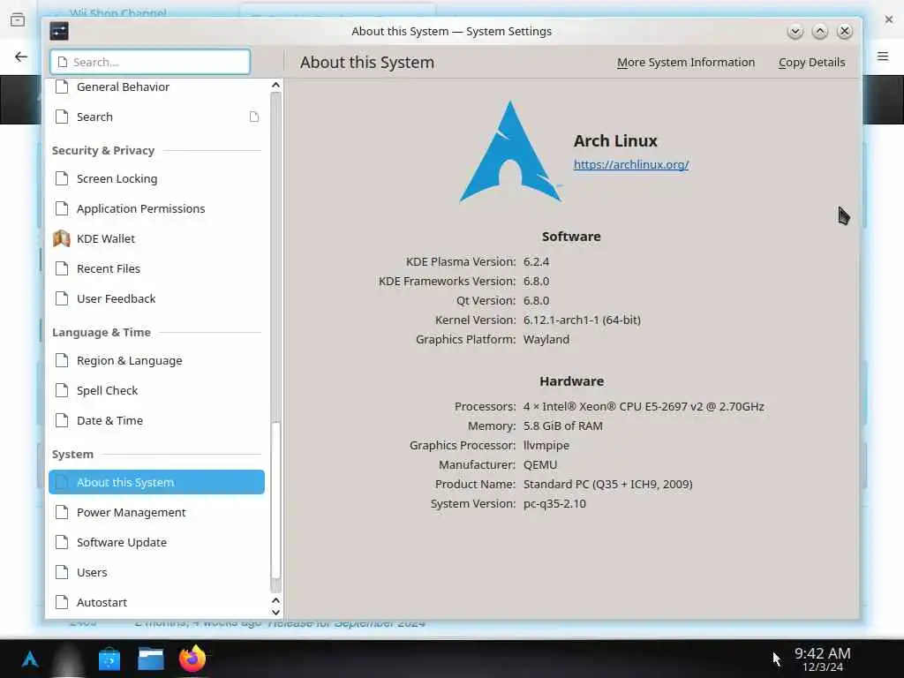This screenshot has height=678, width=904.
Task: Click the Product Name value Standard PC
Action: click(607, 485)
